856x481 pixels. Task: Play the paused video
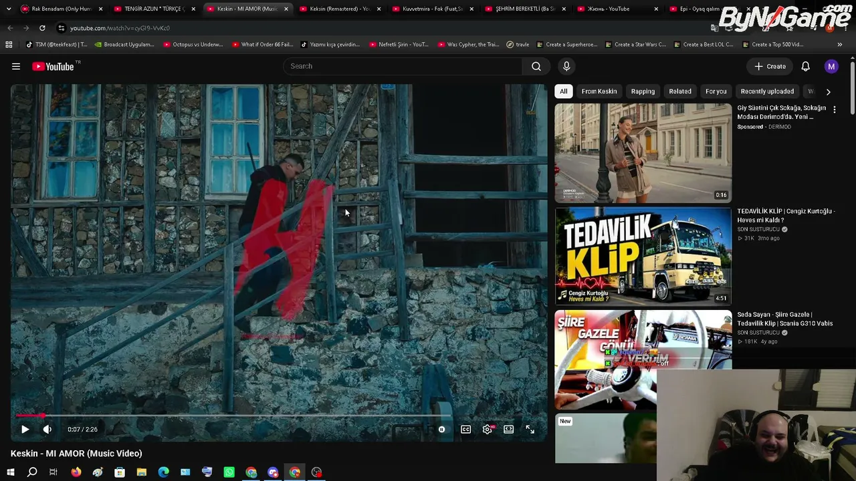[25, 430]
